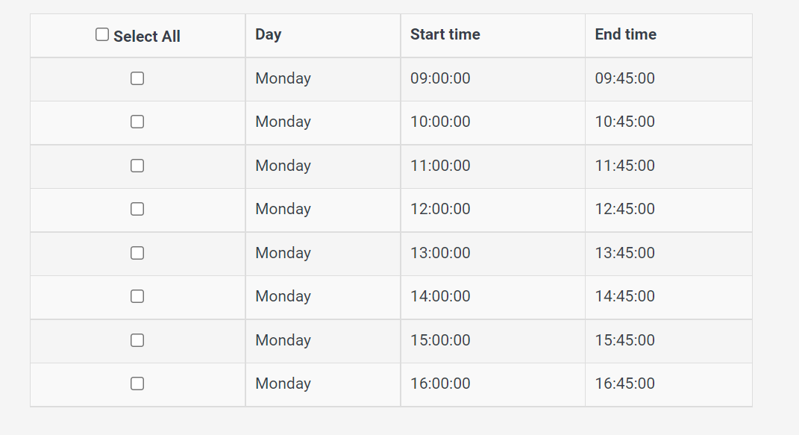Check the last row 16:00:00 checkbox
799x435 pixels.
(x=137, y=384)
